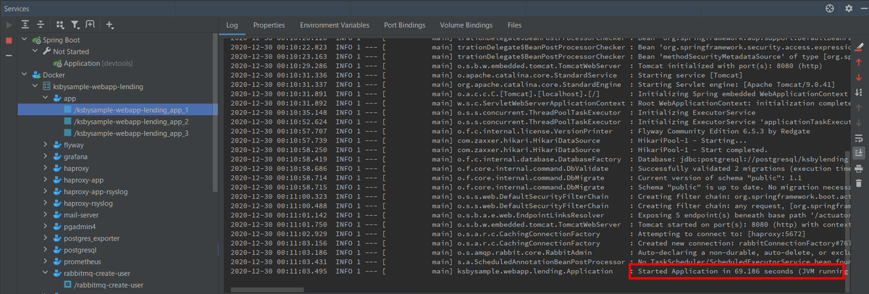This screenshot has height=294, width=869.
Task: Collapse the ksbysample-webapp-lending compose node
Action: tap(35, 87)
